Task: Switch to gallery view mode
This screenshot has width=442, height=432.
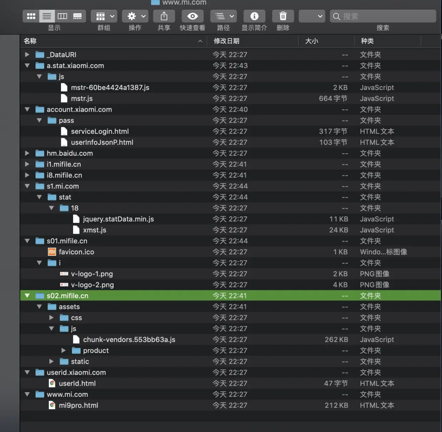Action: click(x=78, y=16)
